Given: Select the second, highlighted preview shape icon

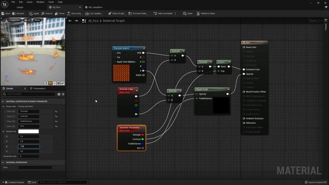Looking at the screenshot, I should (x=50, y=83).
